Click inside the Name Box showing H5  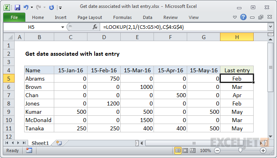coord(31,27)
